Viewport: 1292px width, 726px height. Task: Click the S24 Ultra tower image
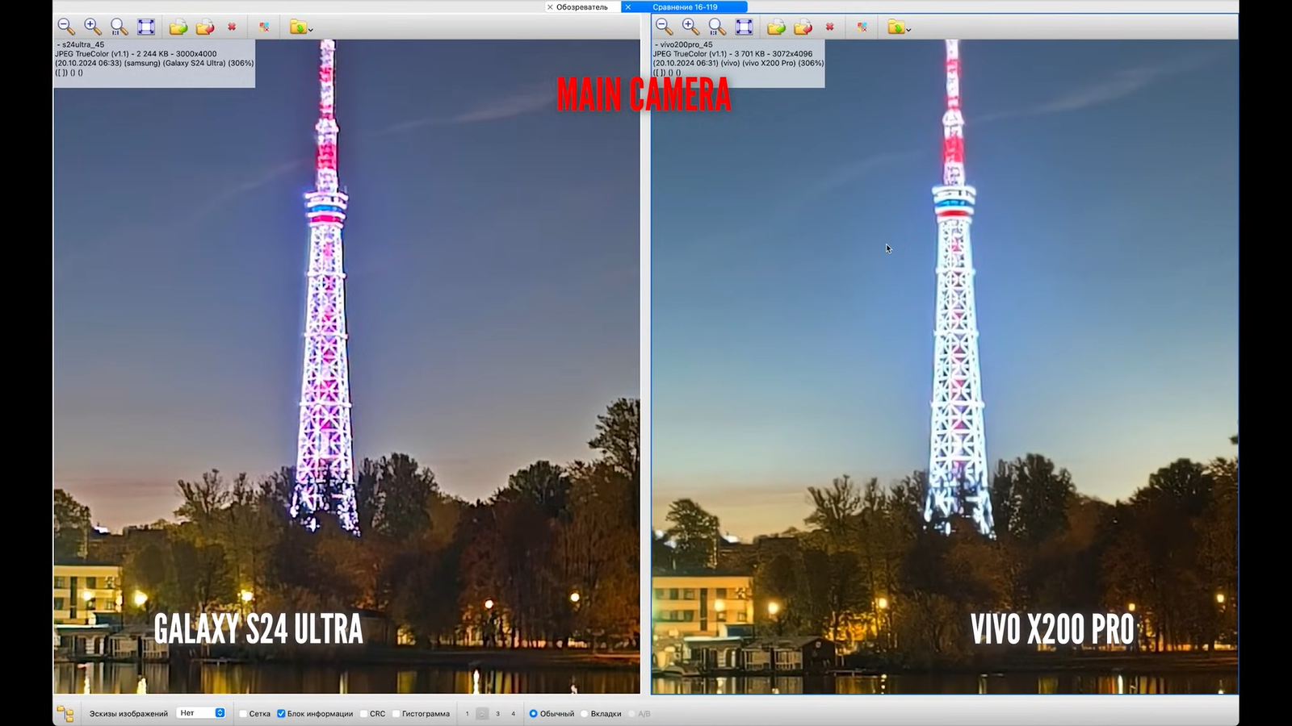pyautogui.click(x=326, y=323)
